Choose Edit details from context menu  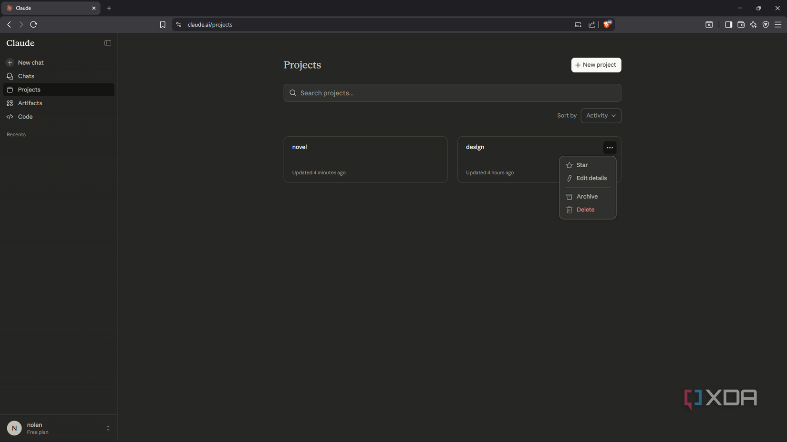click(588, 178)
